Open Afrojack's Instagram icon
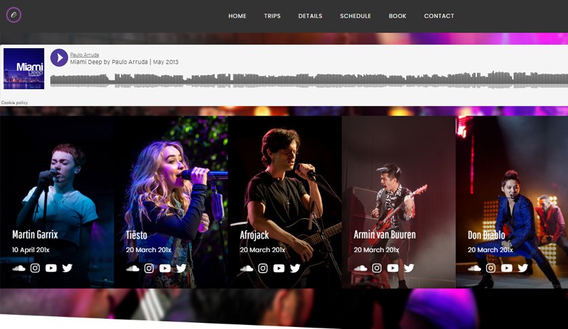This screenshot has height=329, width=568. click(x=263, y=268)
